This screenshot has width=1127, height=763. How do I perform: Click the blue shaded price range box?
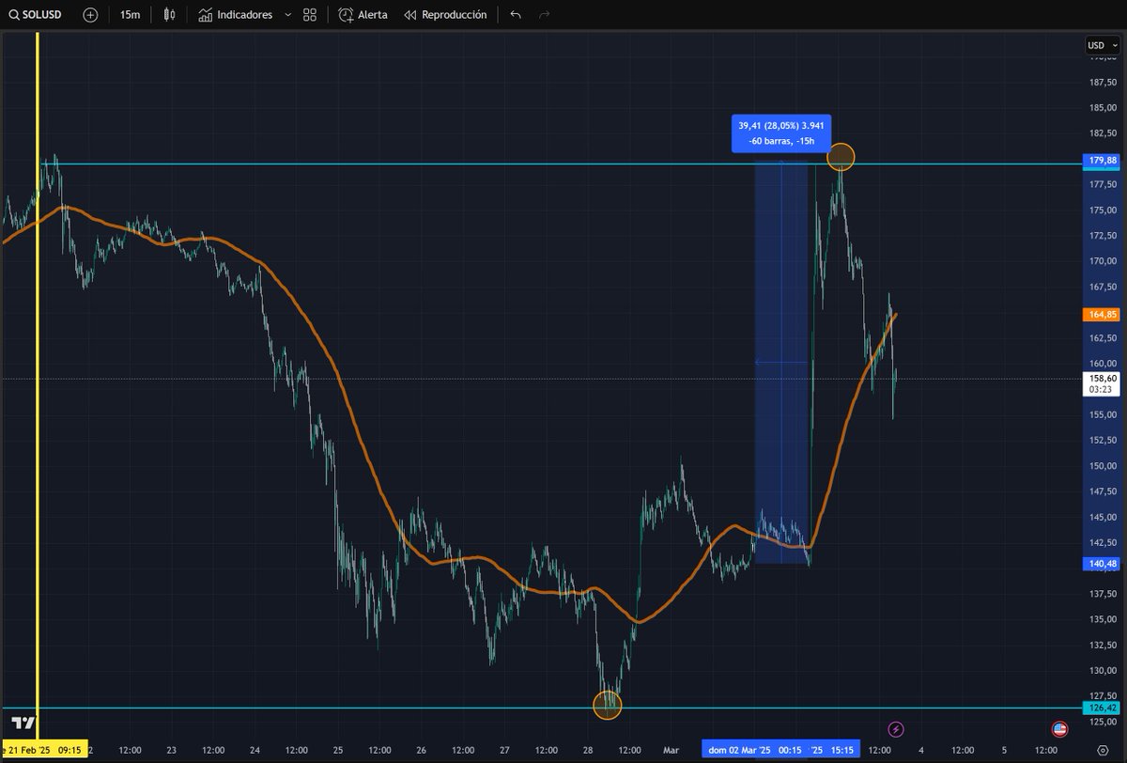coord(781,362)
